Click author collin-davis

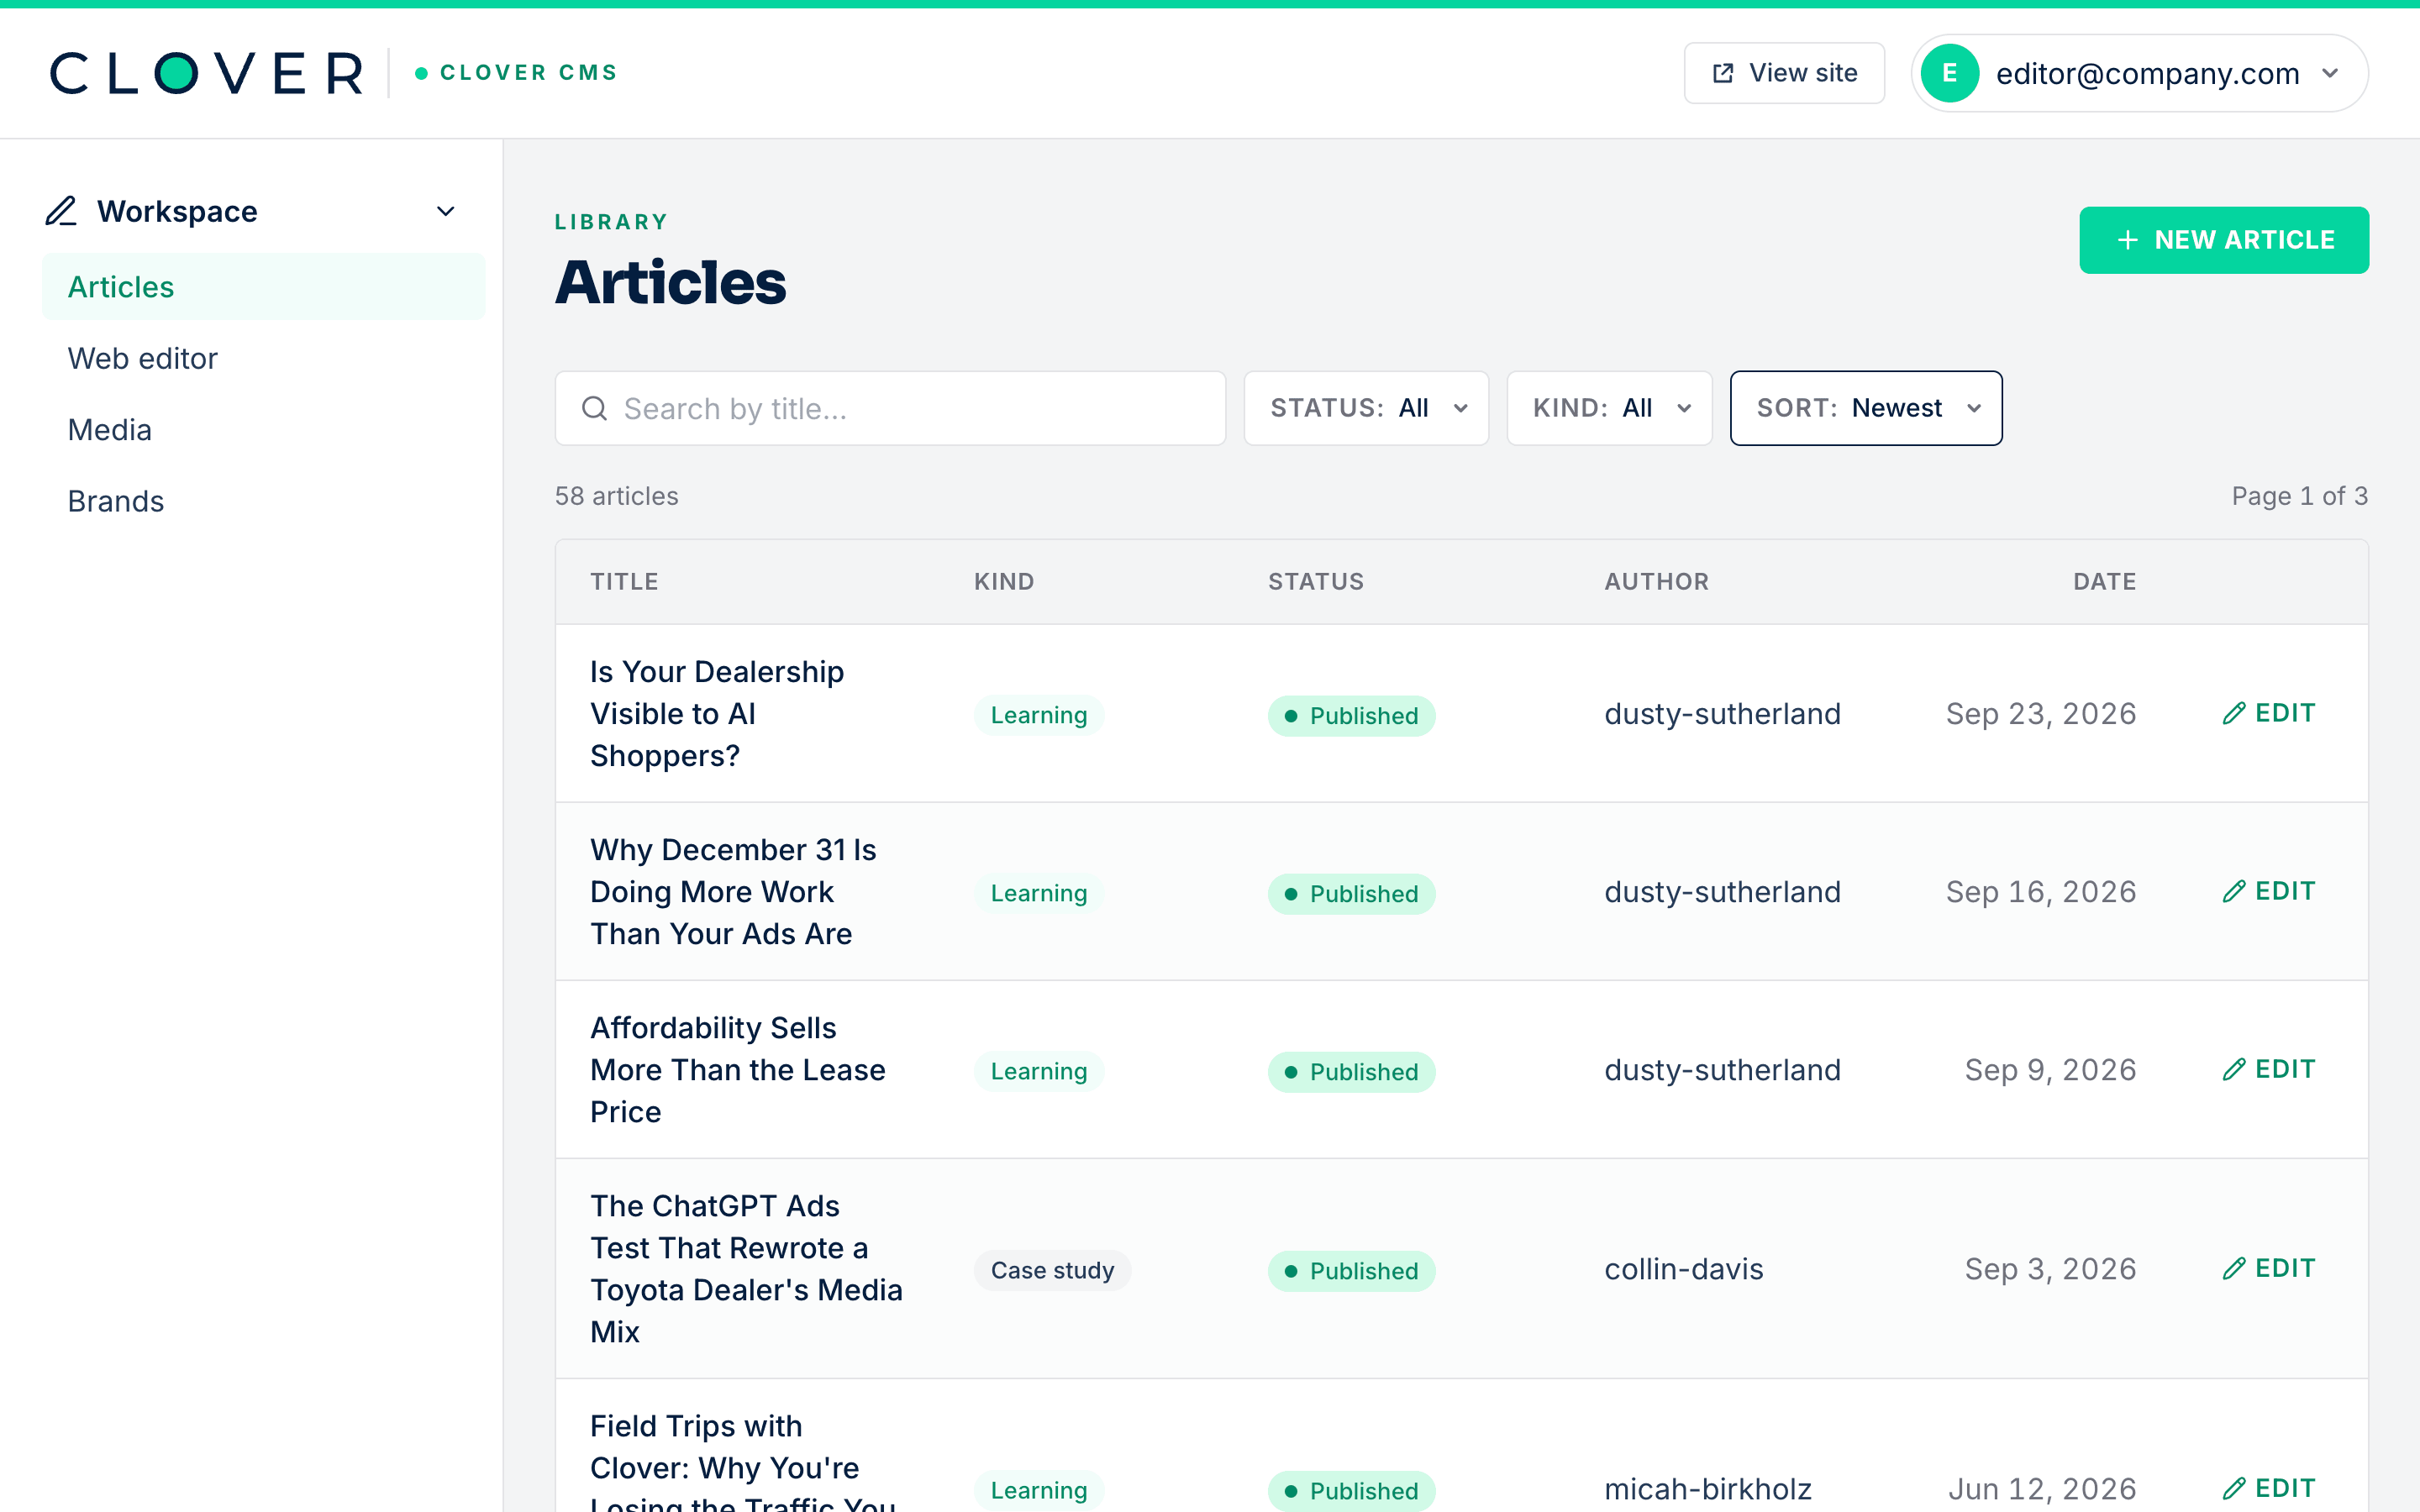(x=1683, y=1269)
